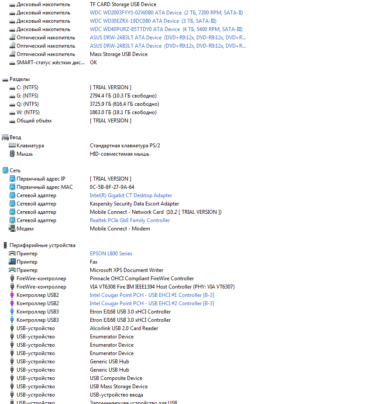Click the EPSON L800 printer icon

(12, 253)
